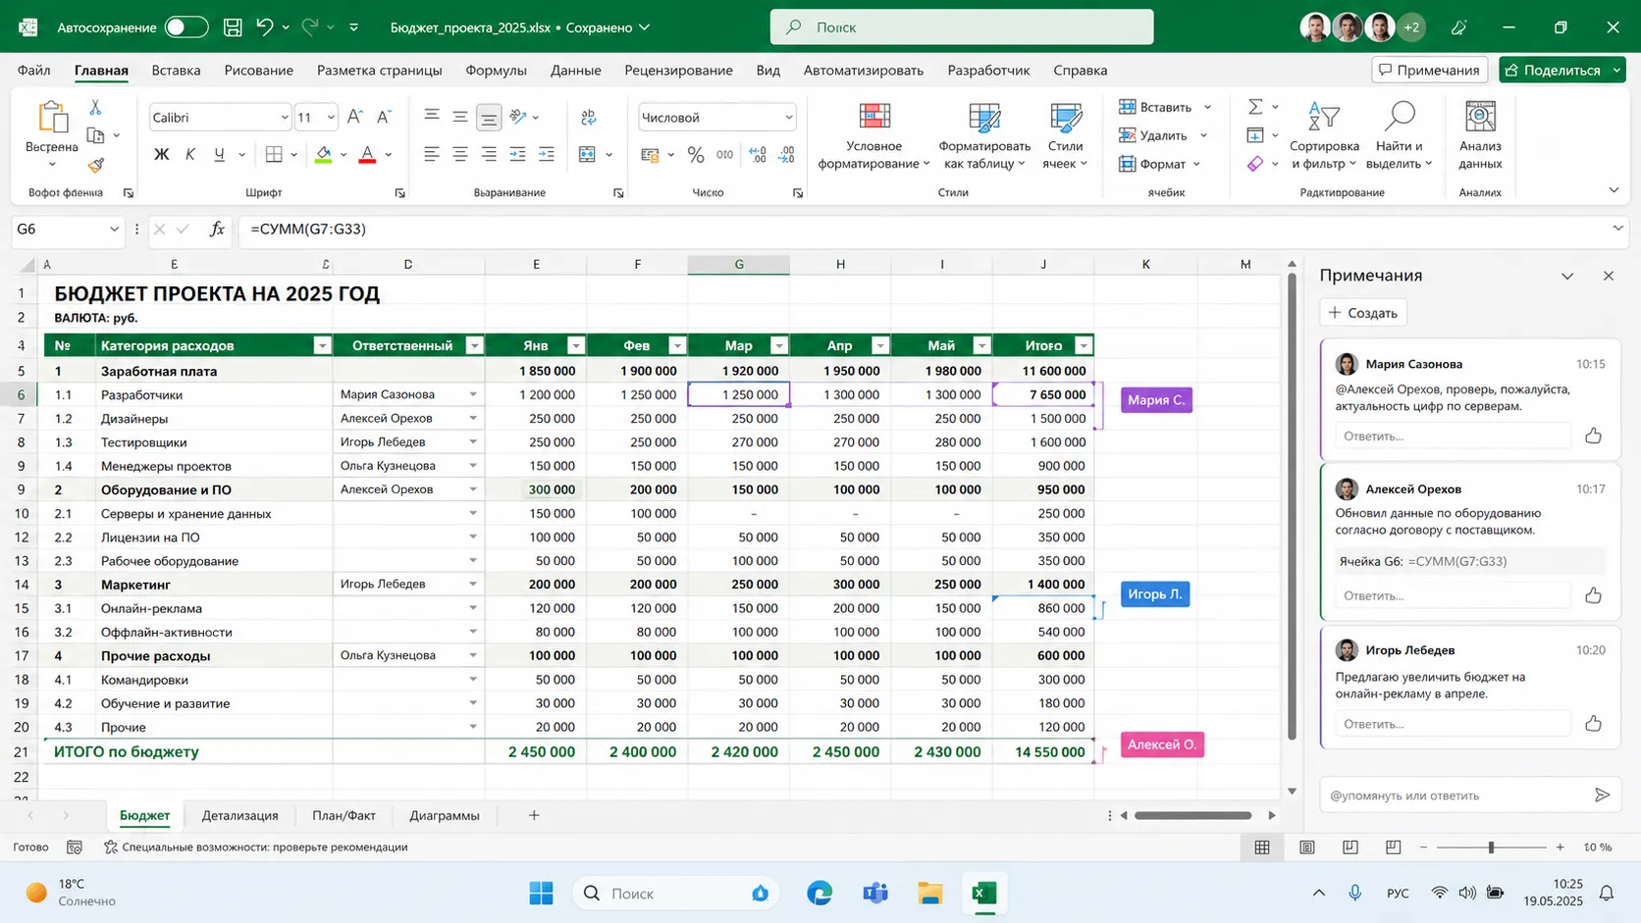
Task: Click the Send comment arrow icon
Action: point(1602,795)
